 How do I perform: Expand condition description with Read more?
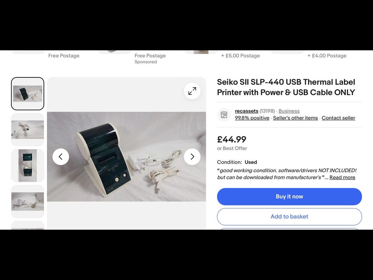(x=342, y=177)
